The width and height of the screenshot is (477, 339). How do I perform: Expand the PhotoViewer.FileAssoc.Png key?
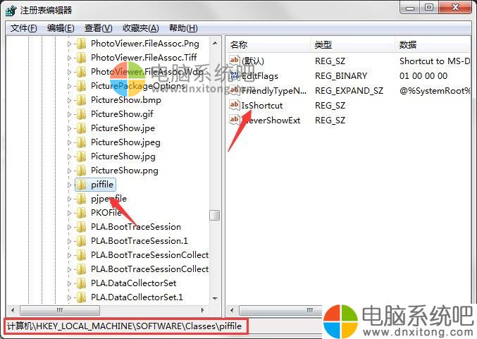pos(69,44)
